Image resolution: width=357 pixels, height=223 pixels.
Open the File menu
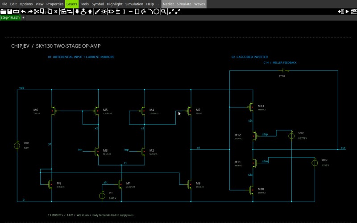pos(4,4)
